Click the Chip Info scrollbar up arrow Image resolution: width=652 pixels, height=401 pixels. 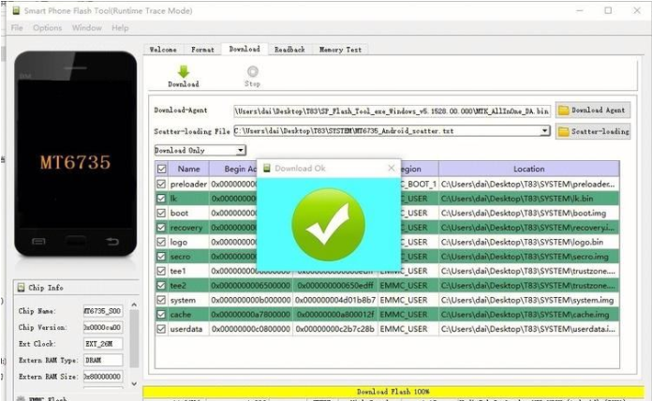point(134,304)
